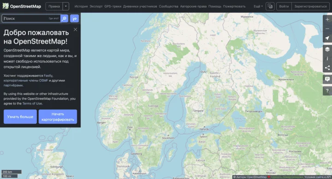Click the Edinburgh label on the map
The width and height of the screenshot is (332, 179).
[57, 167]
